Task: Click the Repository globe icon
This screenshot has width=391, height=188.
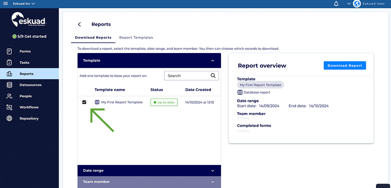Action: click(9, 118)
